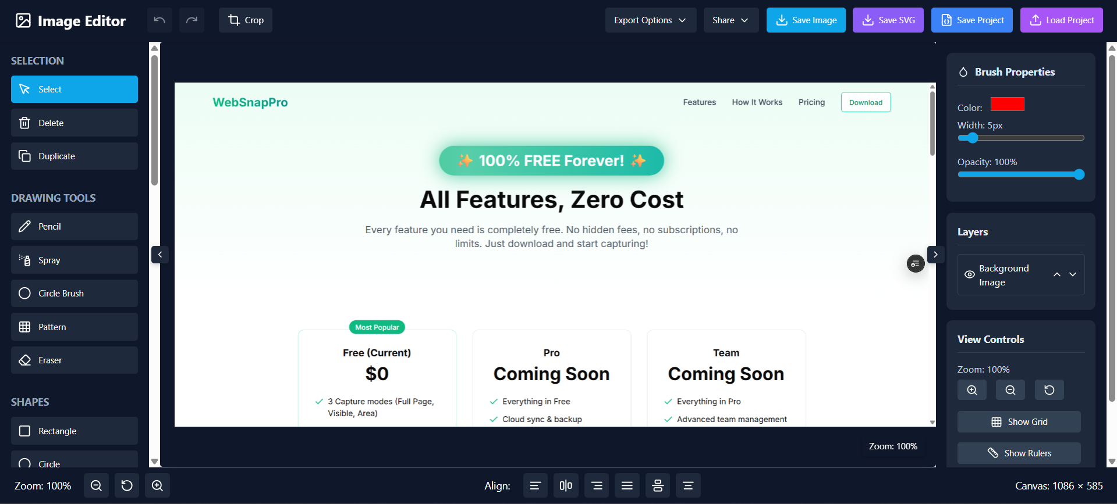Choose the Spray tool
1117x504 pixels.
(x=75, y=260)
